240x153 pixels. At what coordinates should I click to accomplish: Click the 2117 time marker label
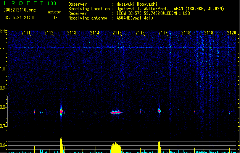(163, 33)
